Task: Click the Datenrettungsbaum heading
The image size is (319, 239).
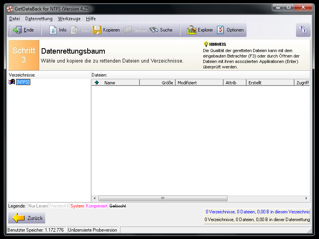Action: coord(73,51)
